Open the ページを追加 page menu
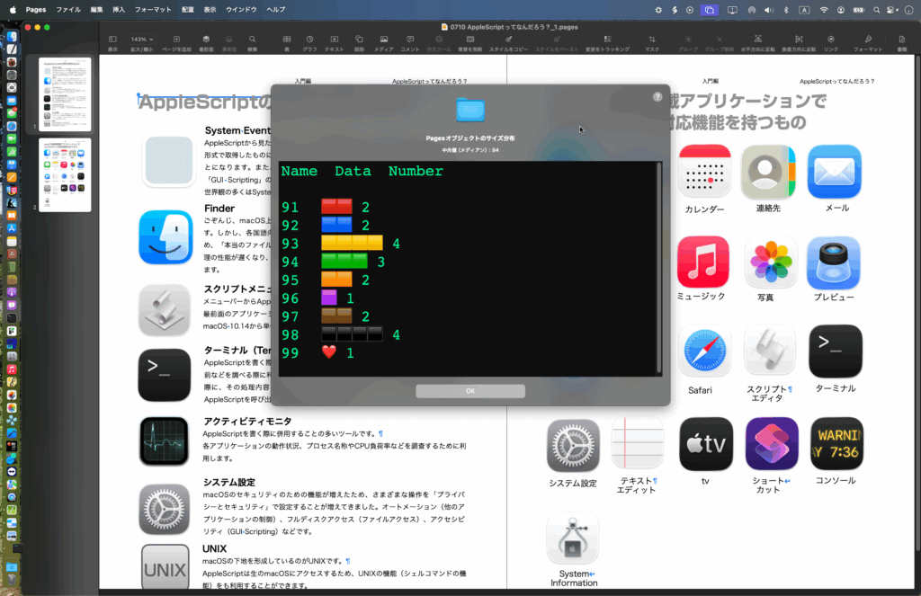The width and height of the screenshot is (921, 596). (176, 41)
